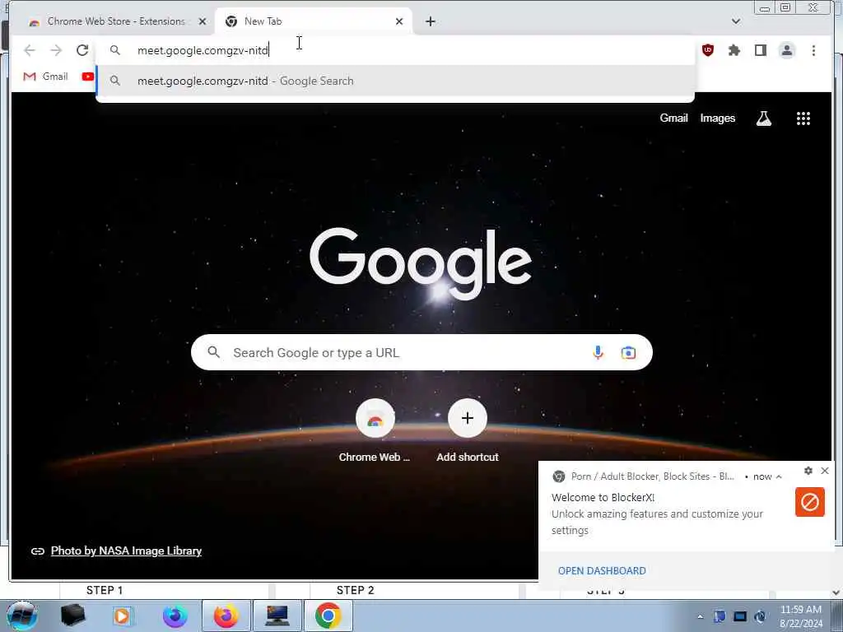The width and height of the screenshot is (843, 632).
Task: Open the uBlock Origin extension icon
Action: [x=708, y=50]
